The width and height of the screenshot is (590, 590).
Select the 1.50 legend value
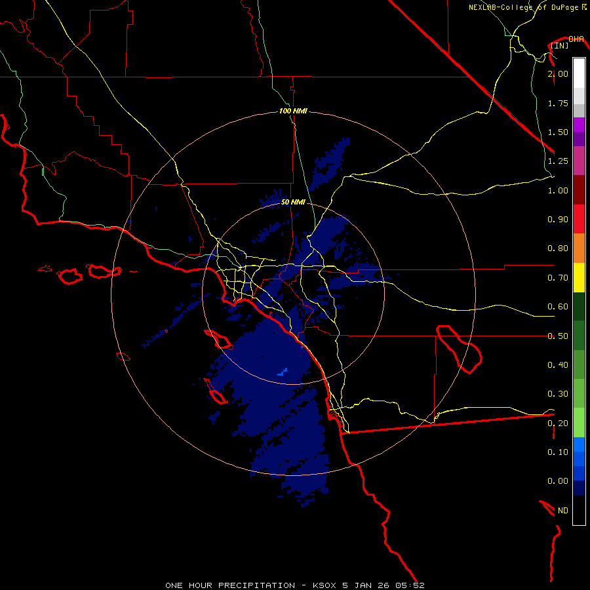pos(558,132)
